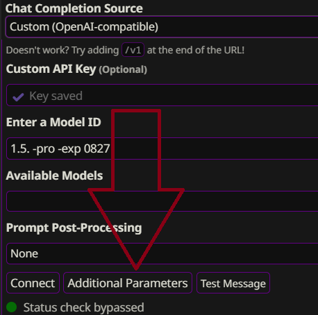The image size is (318, 315).
Task: Click the Available Models label
Action: pos(54,176)
